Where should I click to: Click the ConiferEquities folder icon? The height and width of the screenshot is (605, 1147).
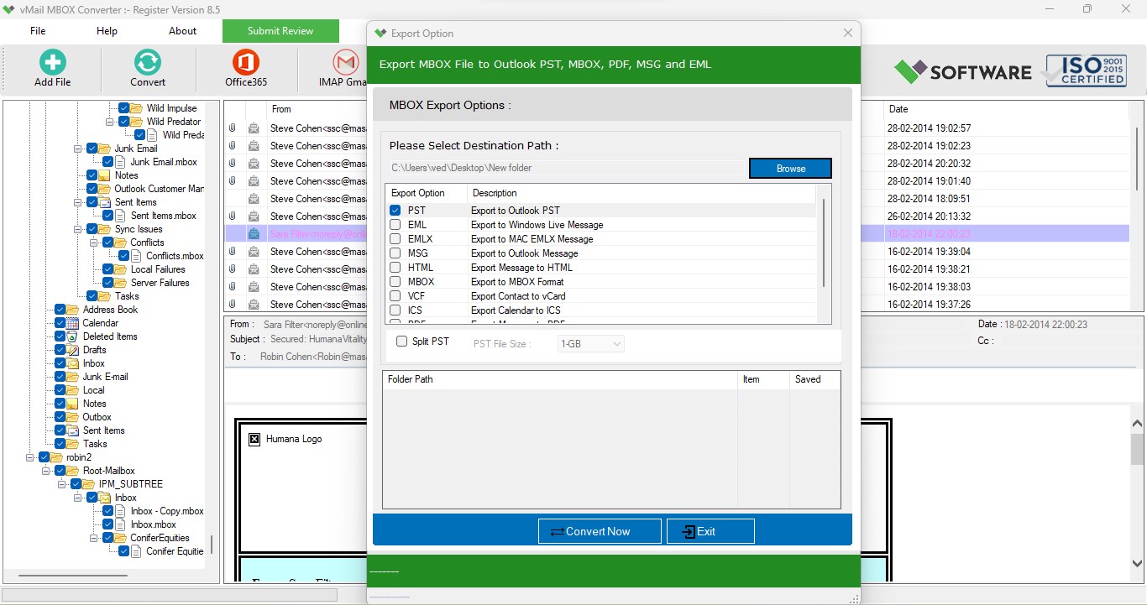pos(122,538)
